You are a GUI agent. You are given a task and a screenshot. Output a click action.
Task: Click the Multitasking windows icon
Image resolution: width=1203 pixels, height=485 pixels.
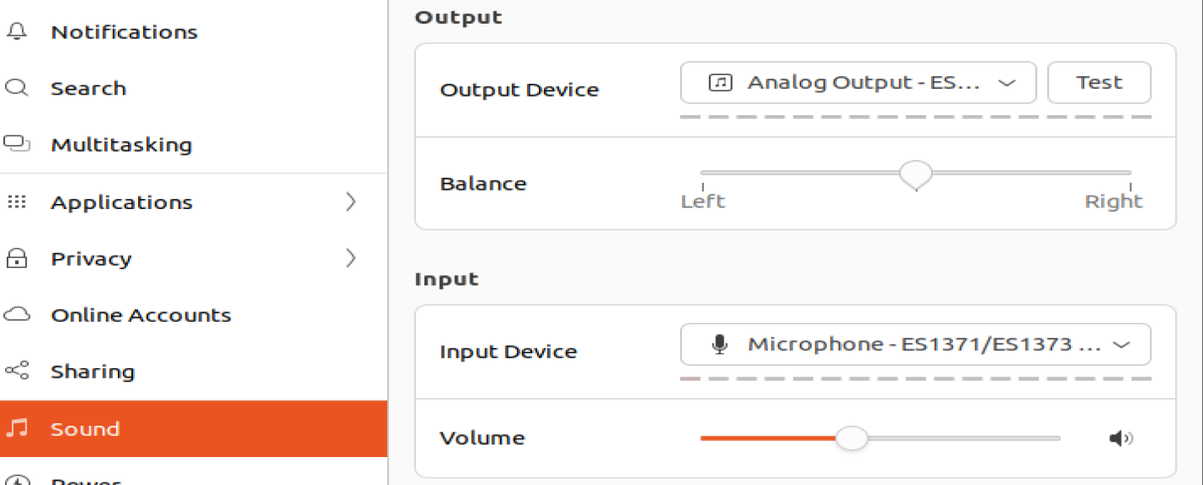tap(17, 144)
